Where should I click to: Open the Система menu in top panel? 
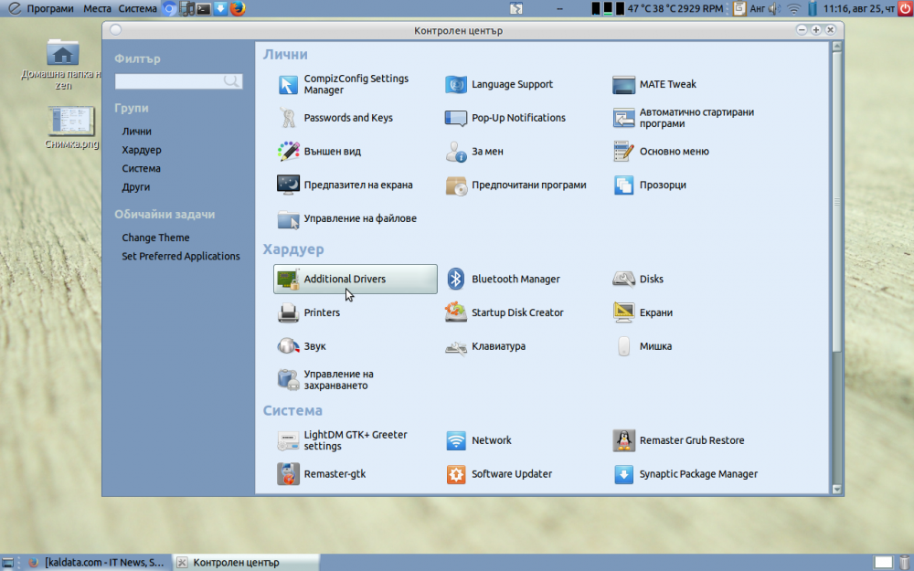(x=138, y=9)
